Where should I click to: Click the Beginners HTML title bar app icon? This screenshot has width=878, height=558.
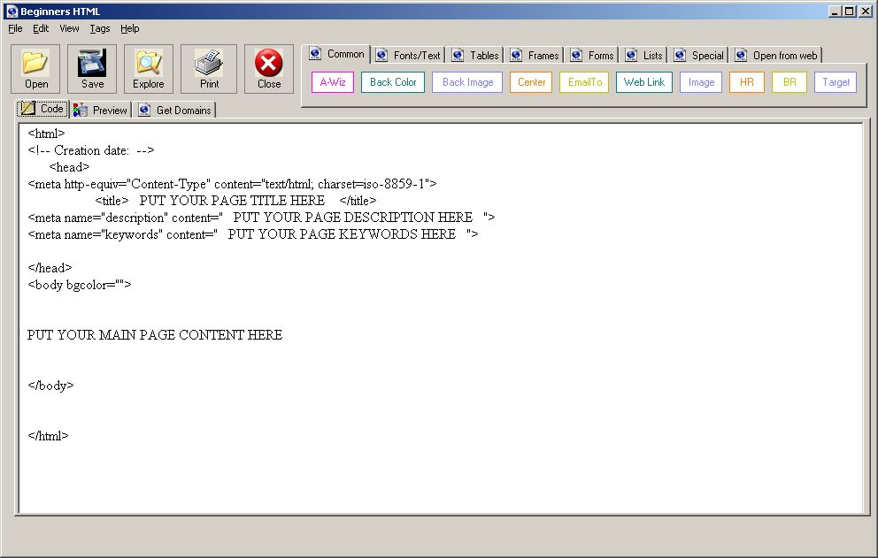(x=12, y=11)
